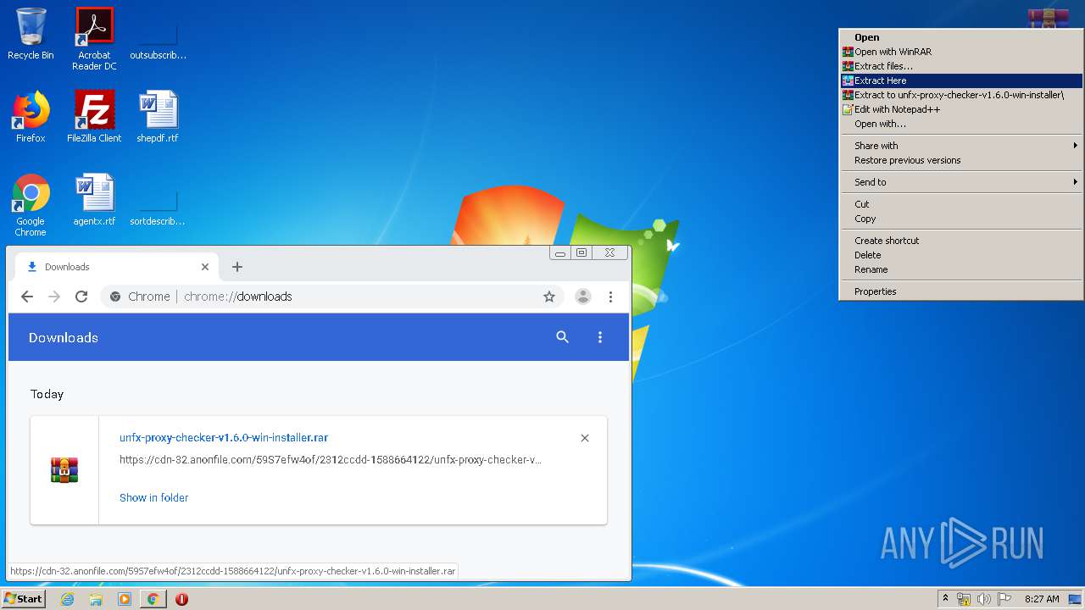Screen dimensions: 1085x610
Task: Click the Today date heading
Action: tap(47, 394)
